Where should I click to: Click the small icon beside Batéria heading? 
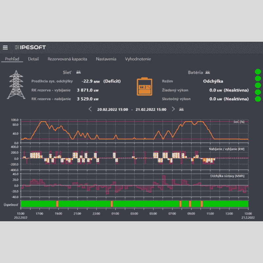208,72
